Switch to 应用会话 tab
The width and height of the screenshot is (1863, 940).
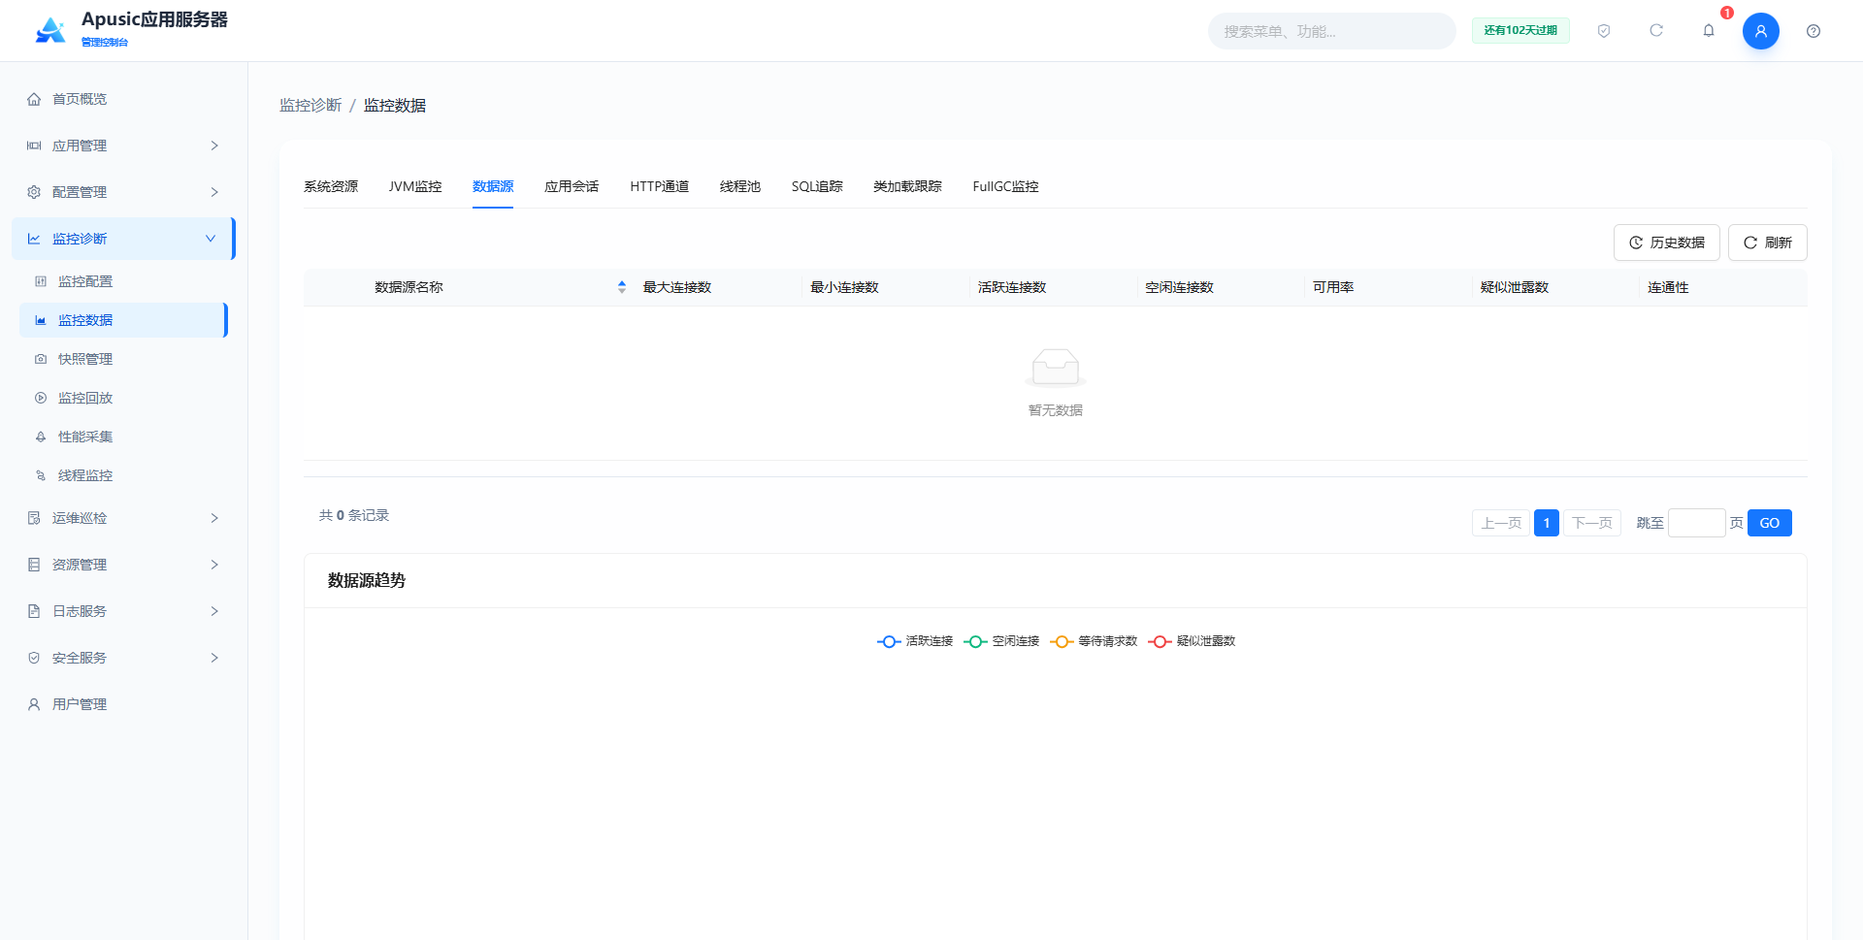(x=572, y=186)
